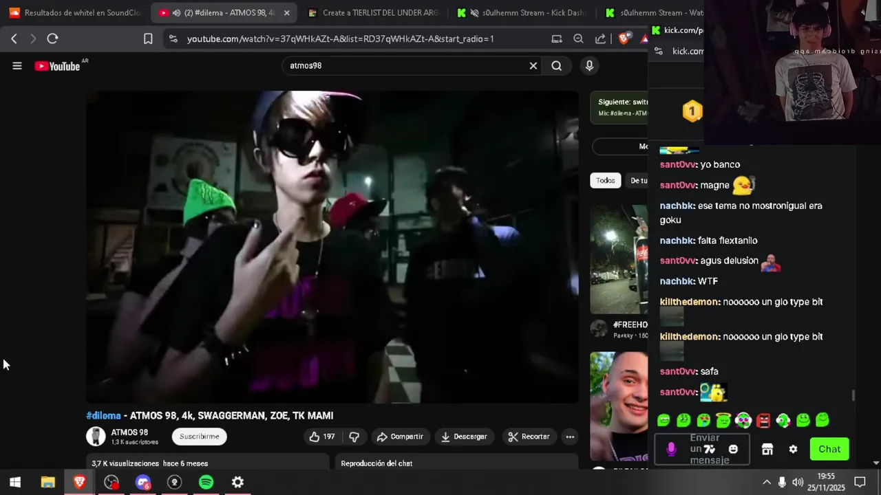Screen dimensions: 881x495
Task: Click the #dilema video player
Action: [x=332, y=247]
